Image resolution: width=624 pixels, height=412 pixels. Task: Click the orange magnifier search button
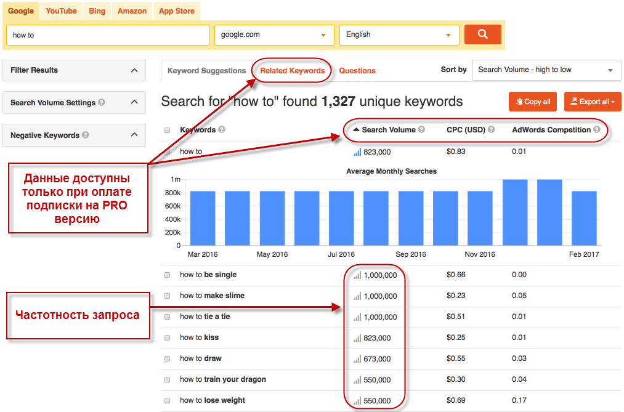point(483,34)
